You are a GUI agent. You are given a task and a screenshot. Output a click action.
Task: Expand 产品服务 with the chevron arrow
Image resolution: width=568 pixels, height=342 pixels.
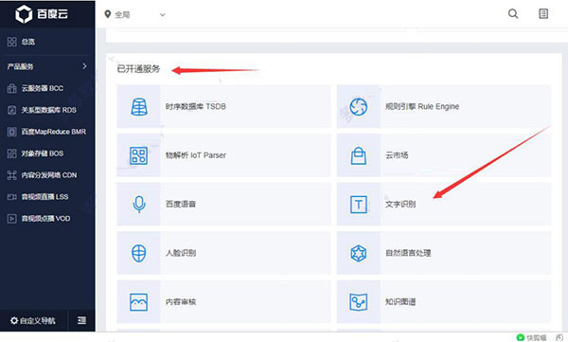coord(84,66)
